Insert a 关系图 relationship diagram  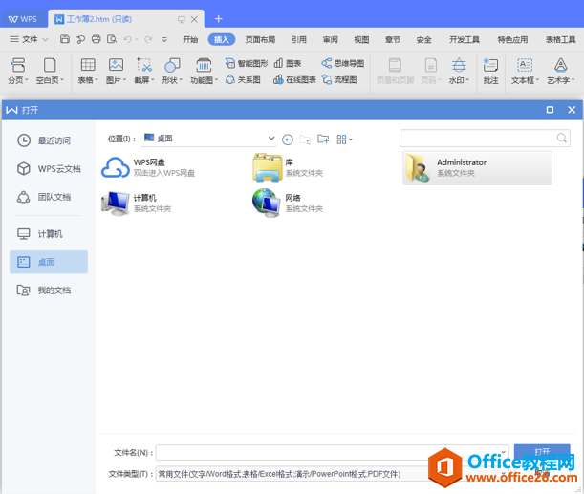(x=243, y=79)
